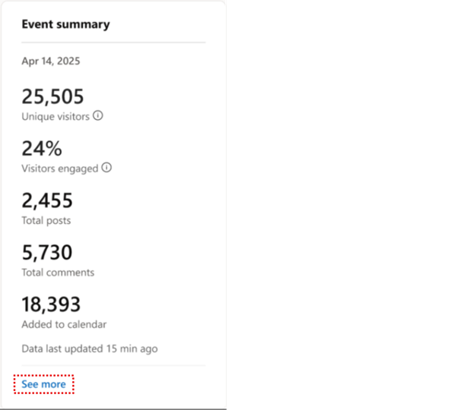This screenshot has width=457, height=410.
Task: Click the 18,393 calendar adds number
Action: pyautogui.click(x=51, y=304)
